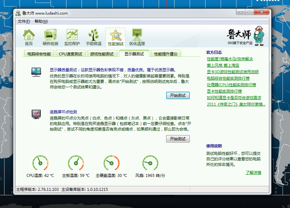Click the 鲁大师 title bar app icon

click(x=18, y=13)
